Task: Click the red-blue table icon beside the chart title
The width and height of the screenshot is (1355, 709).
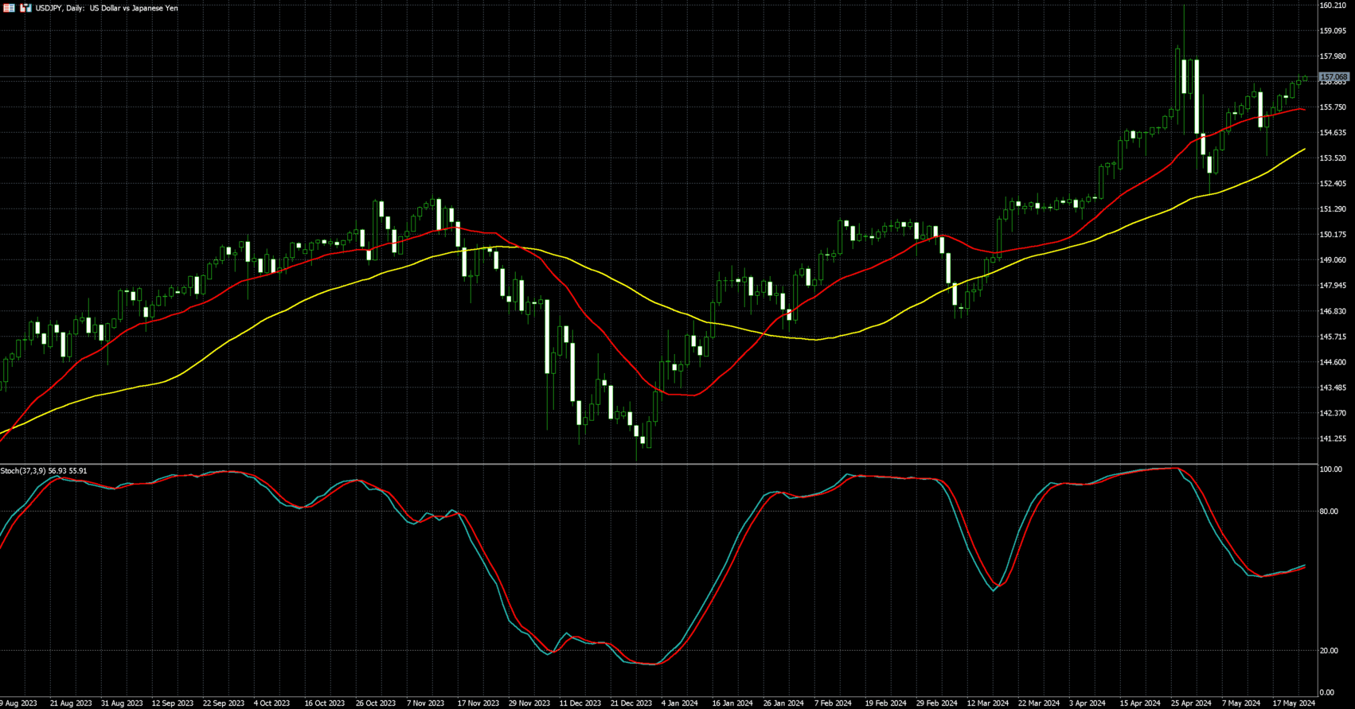Action: pos(10,8)
